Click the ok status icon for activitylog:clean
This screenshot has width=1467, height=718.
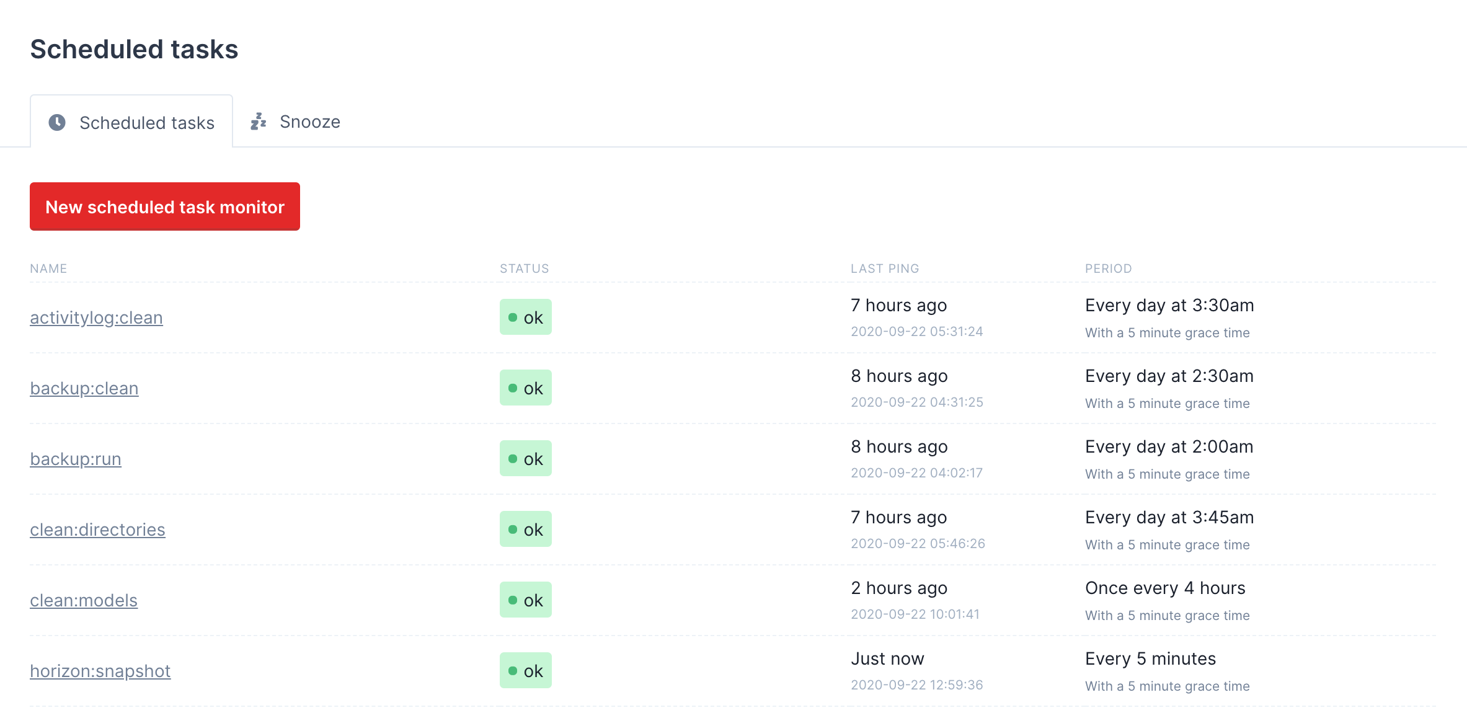click(x=526, y=316)
